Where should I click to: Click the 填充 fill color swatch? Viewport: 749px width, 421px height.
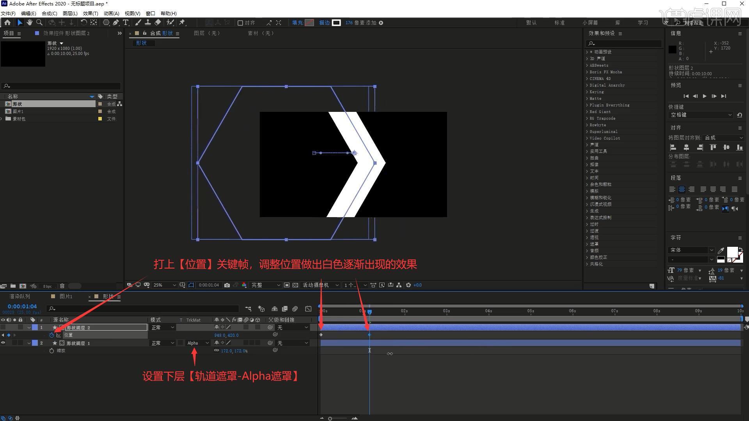(x=309, y=23)
